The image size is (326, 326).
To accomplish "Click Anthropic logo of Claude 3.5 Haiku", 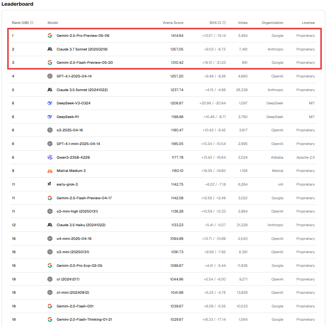I will tap(50, 225).
